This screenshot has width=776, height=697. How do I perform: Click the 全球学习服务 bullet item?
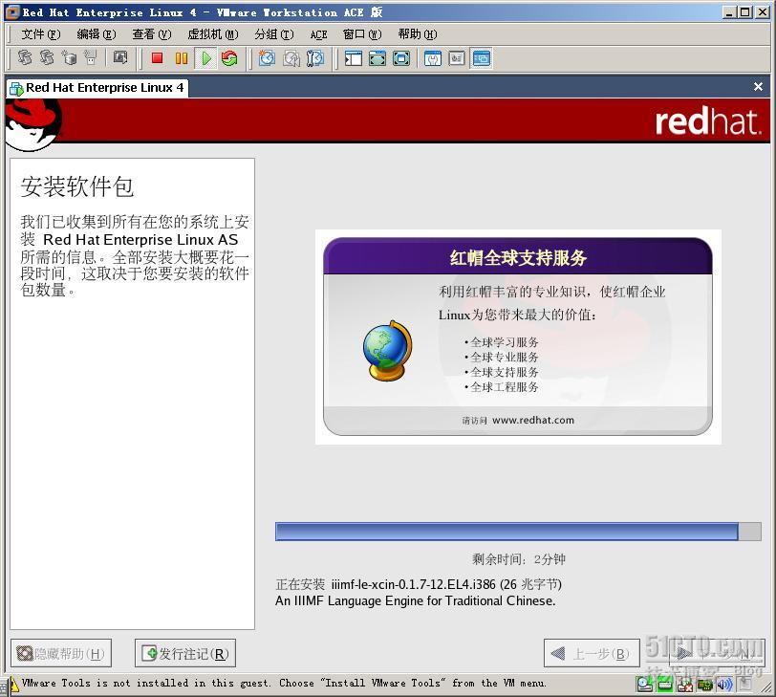click(502, 342)
